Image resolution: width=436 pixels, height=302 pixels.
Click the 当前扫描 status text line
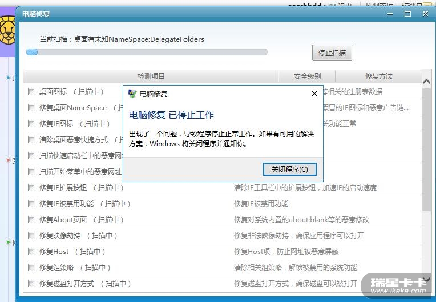(122, 39)
